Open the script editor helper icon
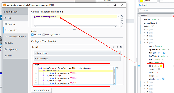The height and width of the screenshot is (93, 174). click(x=117, y=68)
